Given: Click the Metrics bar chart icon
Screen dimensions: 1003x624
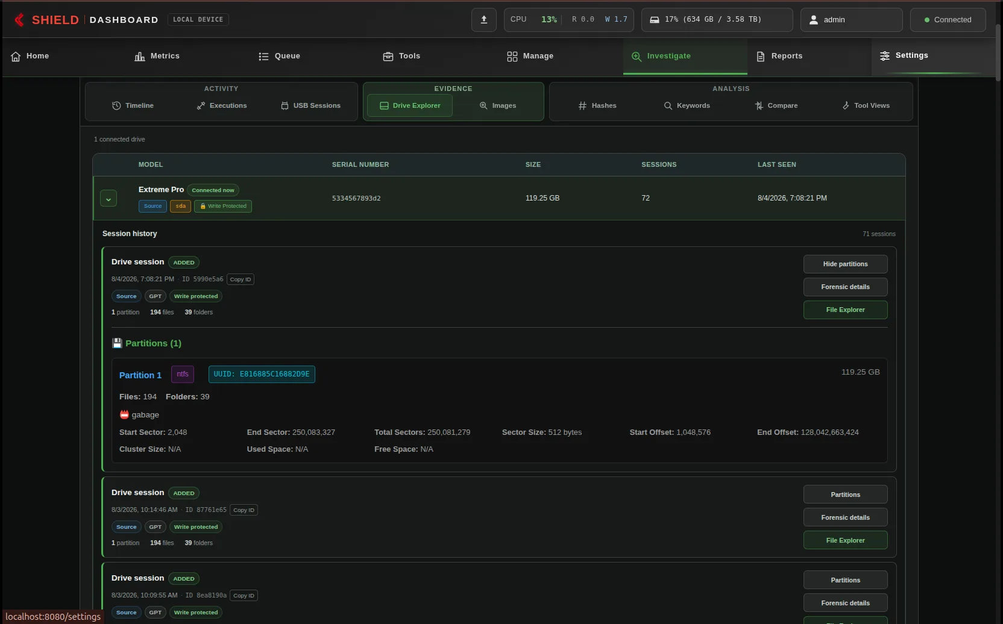Looking at the screenshot, I should pyautogui.click(x=140, y=56).
